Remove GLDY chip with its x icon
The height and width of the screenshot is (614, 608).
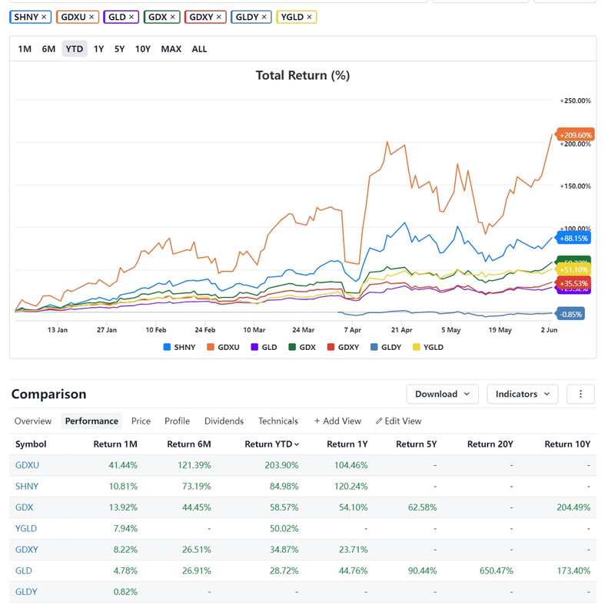264,17
